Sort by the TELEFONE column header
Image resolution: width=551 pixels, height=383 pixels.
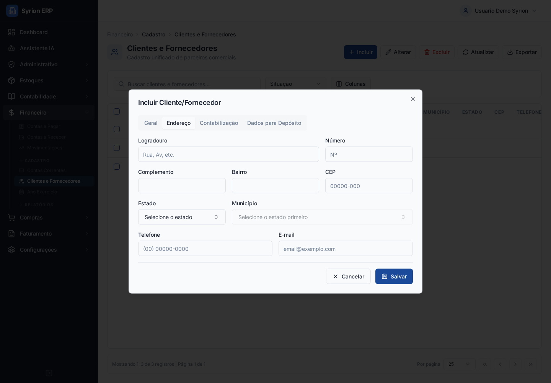click(x=529, y=112)
